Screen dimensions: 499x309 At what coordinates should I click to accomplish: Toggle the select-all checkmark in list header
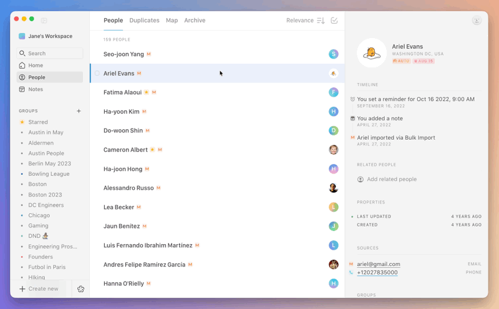[x=334, y=21]
